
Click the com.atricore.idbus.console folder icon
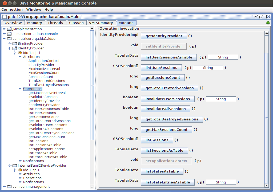tap(9, 34)
